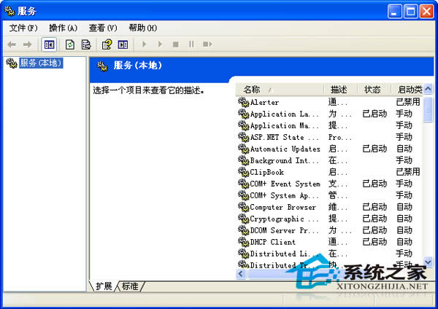Select 服务(本地) in the console tree
The width and height of the screenshot is (438, 309).
[40, 63]
